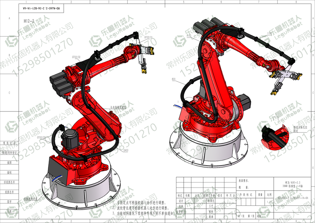Select the GT02133 part callout
Screen dimensions: 315x223
(41, 138)
